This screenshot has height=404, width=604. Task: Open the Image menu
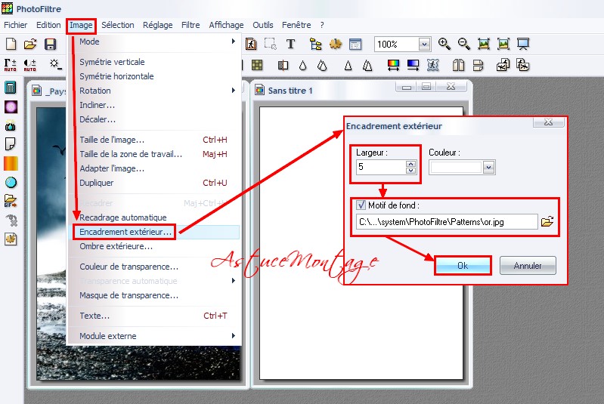(81, 26)
